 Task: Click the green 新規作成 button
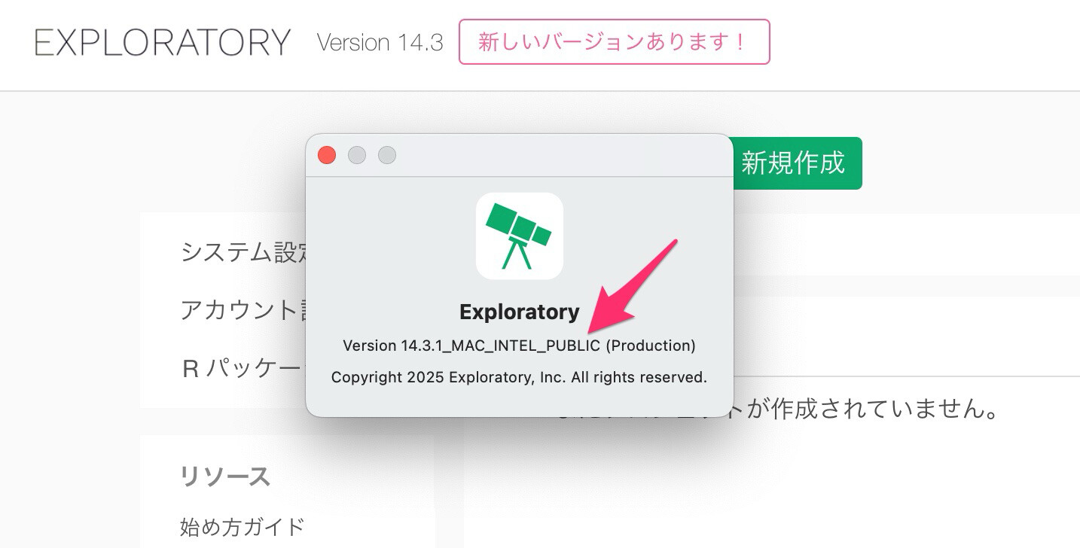tap(797, 163)
